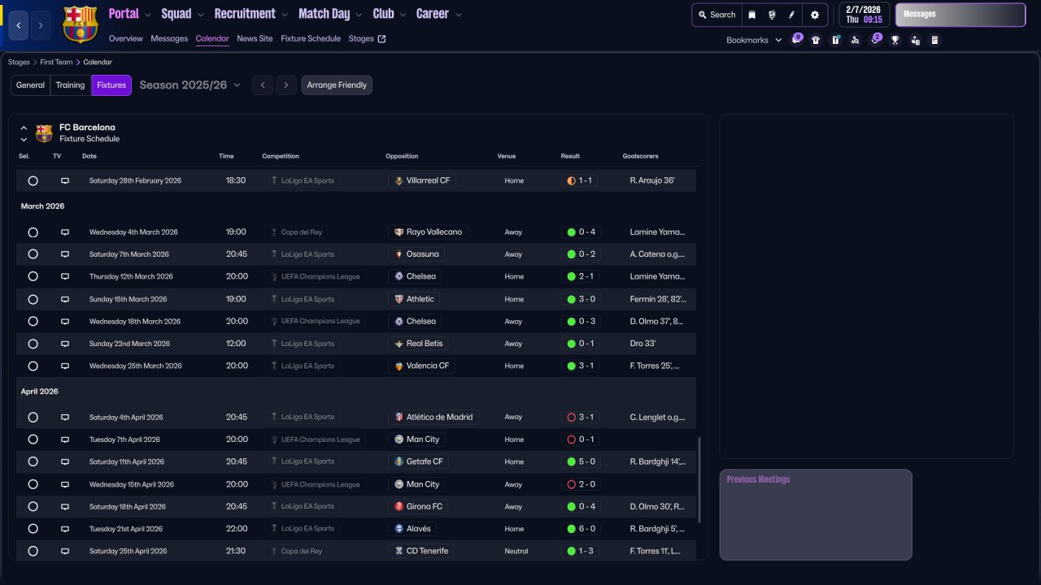Image resolution: width=1041 pixels, height=585 pixels.
Task: Open the Season 2025/26 dropdown
Action: [190, 85]
